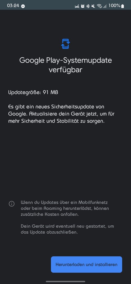
Task: Tap the word verfügbar in the title
Action: pos(66,70)
